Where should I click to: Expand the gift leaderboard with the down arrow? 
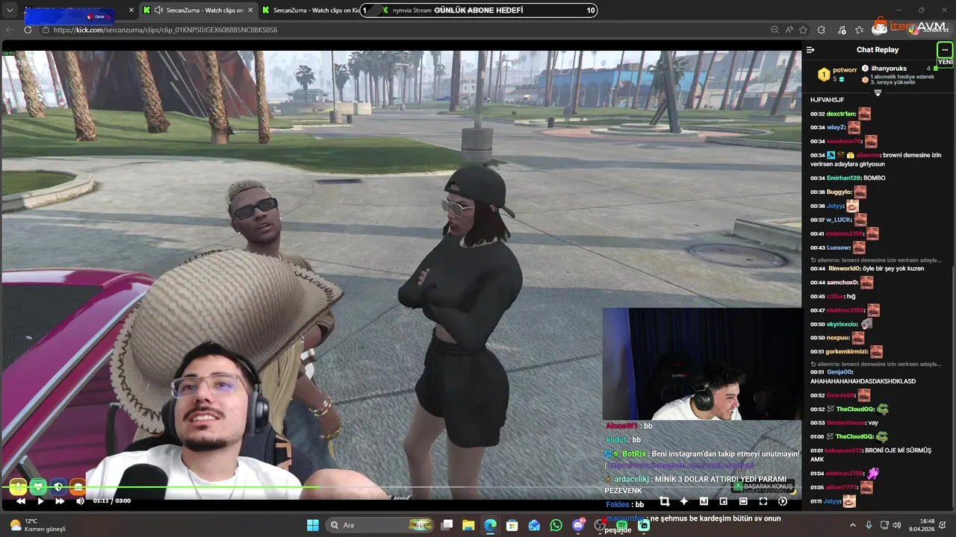878,93
